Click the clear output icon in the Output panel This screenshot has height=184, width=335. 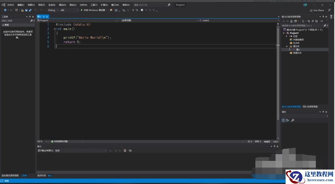tap(125, 151)
